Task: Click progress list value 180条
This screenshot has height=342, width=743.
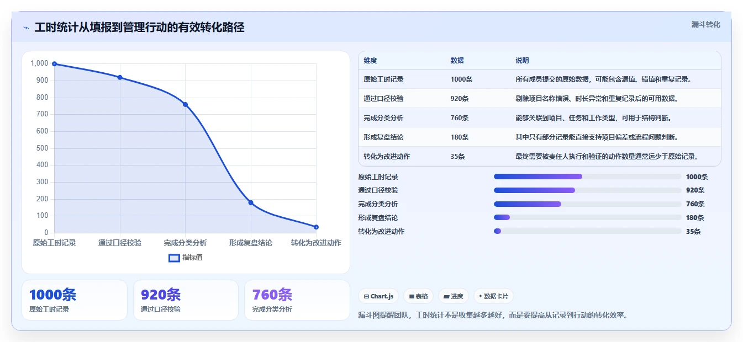Action: tap(695, 218)
